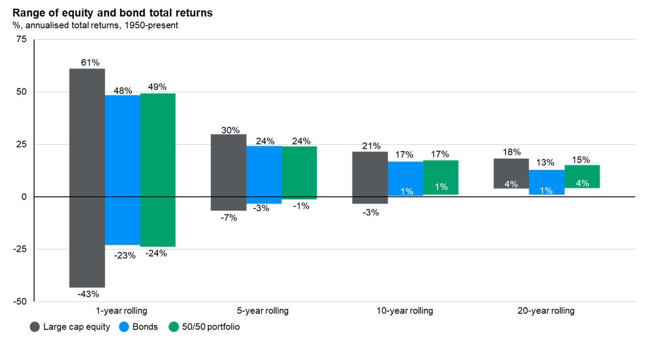The height and width of the screenshot is (347, 653).
Task: Click the 75 value on the vertical axis
Action: [23, 40]
